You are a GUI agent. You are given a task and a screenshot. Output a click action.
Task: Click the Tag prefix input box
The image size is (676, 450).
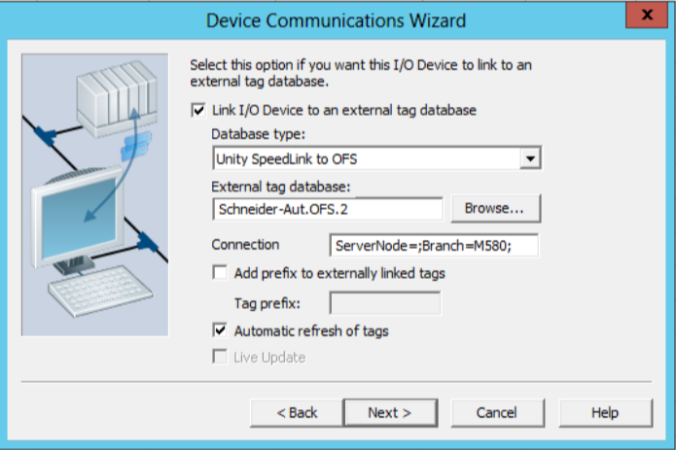pos(385,303)
